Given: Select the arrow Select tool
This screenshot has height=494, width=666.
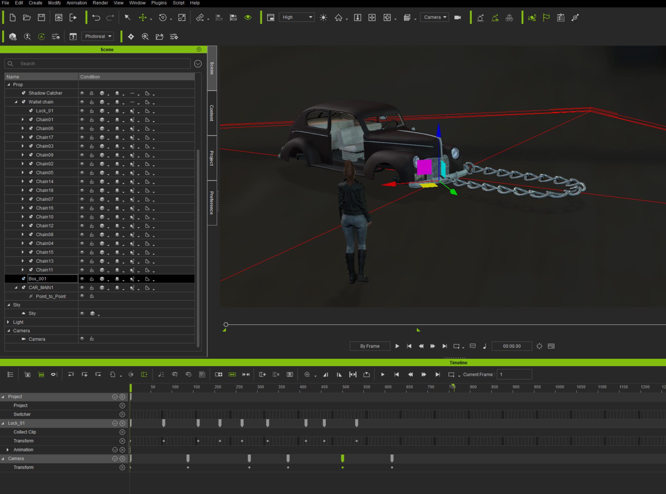Looking at the screenshot, I should point(127,18).
